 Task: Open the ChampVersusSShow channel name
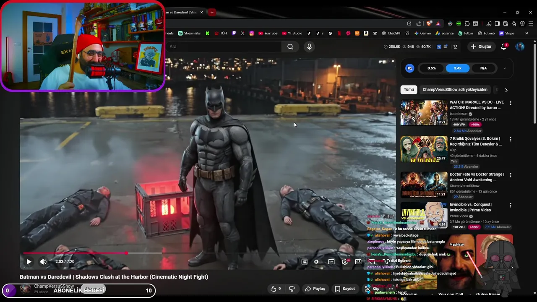54,286
